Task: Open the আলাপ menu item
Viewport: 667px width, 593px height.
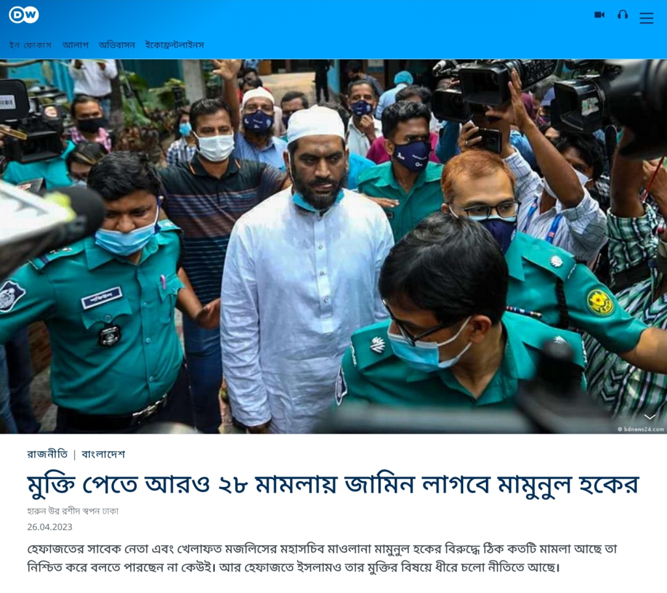Action: pyautogui.click(x=76, y=45)
